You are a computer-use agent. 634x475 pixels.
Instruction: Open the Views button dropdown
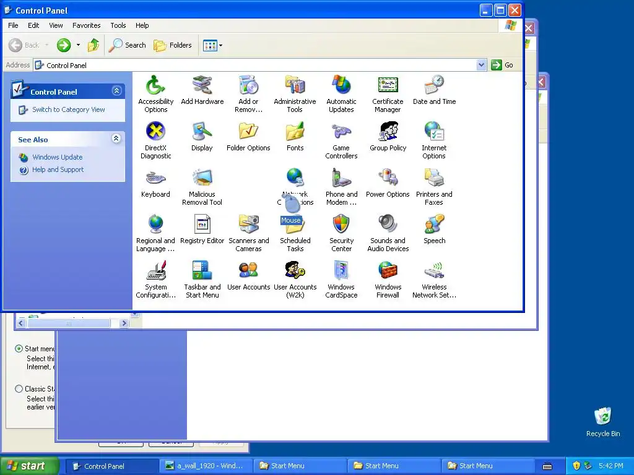point(220,45)
